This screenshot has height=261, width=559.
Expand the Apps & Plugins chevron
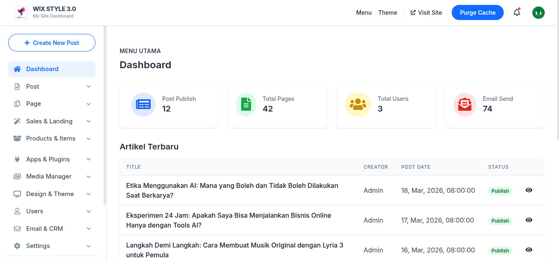[88, 159]
